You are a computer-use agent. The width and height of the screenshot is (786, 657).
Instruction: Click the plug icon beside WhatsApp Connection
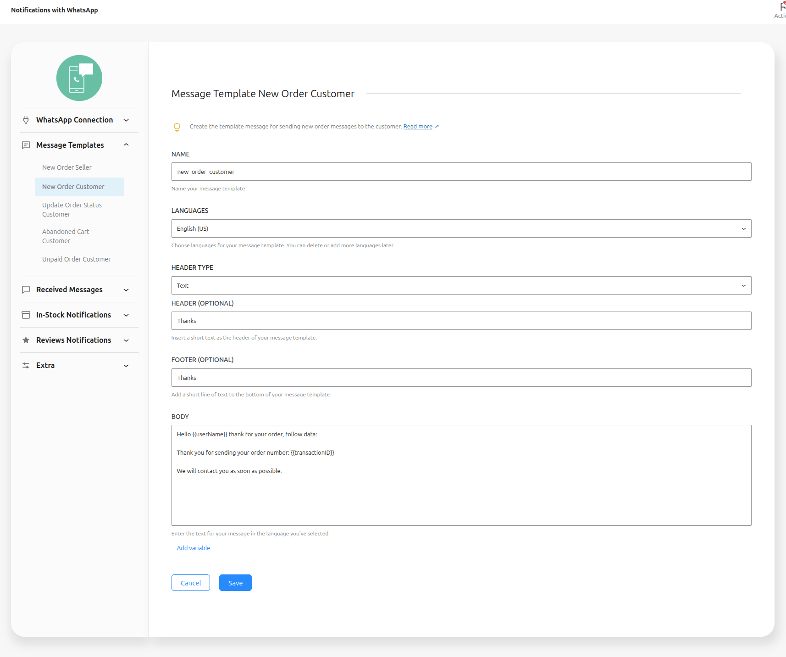click(26, 120)
